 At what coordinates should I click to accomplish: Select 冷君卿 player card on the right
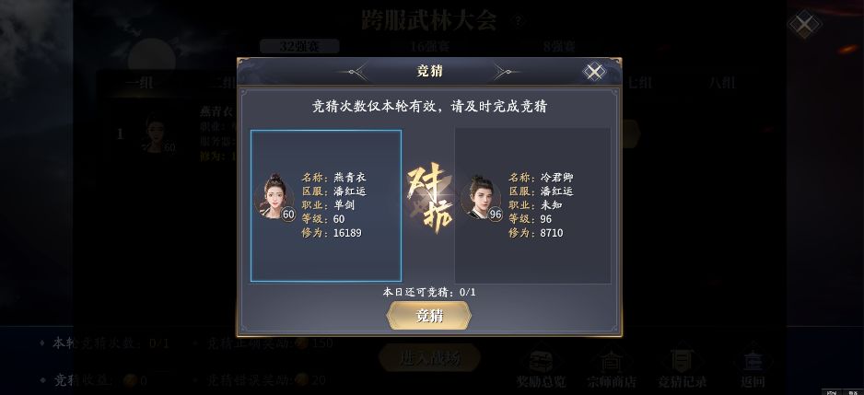(x=532, y=206)
